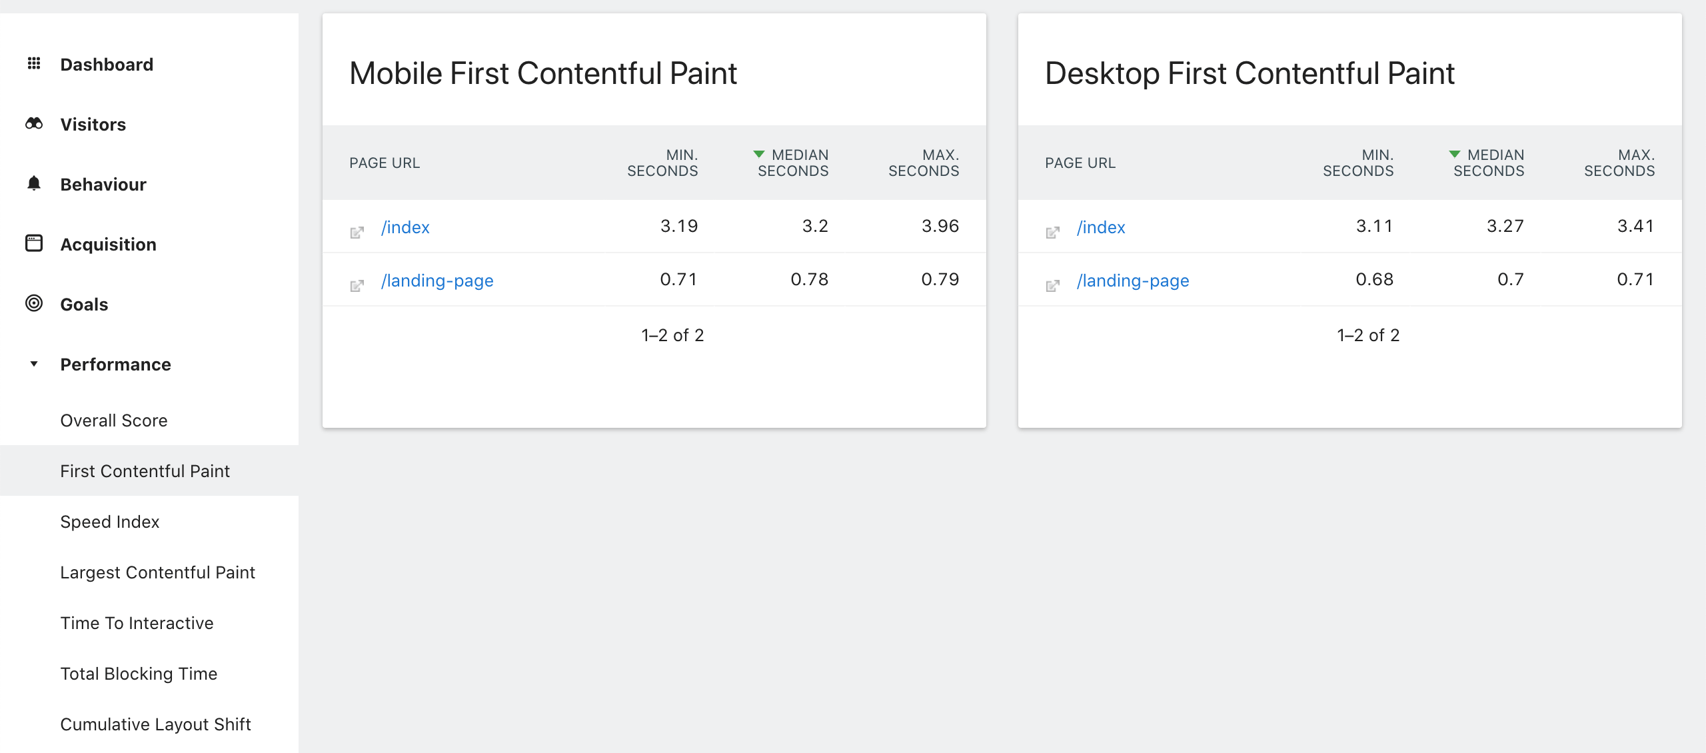1706x753 pixels.
Task: Sort desktop table by Page URL header
Action: click(x=1080, y=163)
